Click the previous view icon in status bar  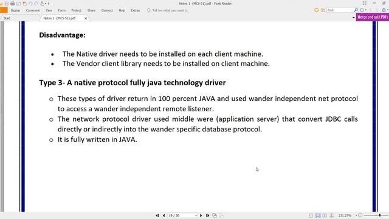(215, 215)
